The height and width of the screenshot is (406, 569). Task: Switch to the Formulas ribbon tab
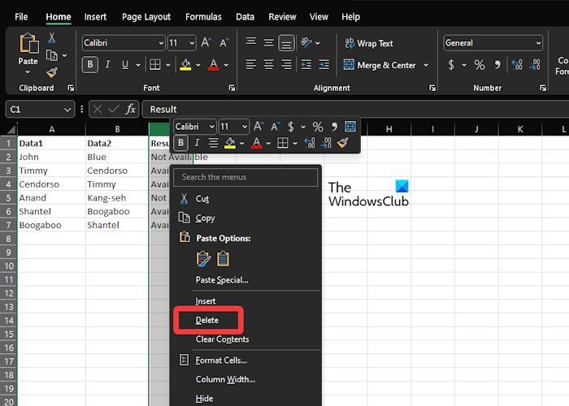point(203,16)
